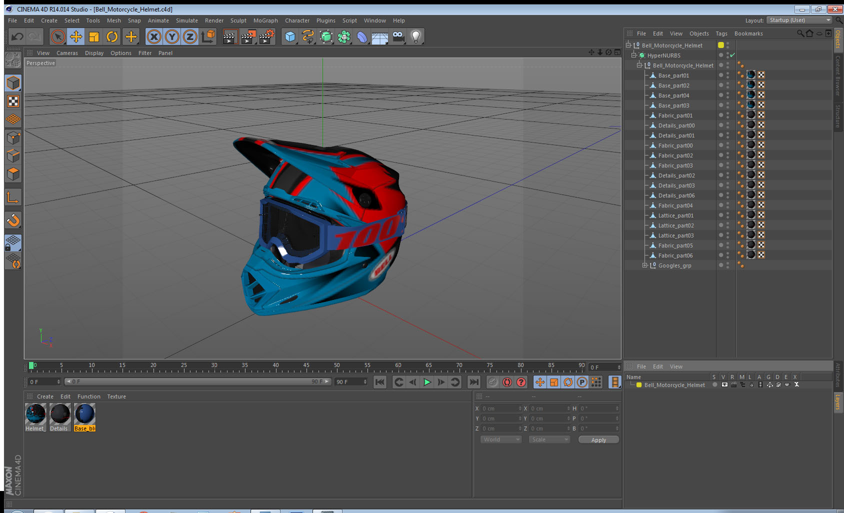Image resolution: width=844 pixels, height=513 pixels.
Task: Click Base_part02 blue material tag
Action: (x=751, y=84)
